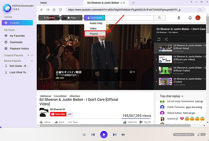209x141 pixels.
Task: Dislike the video with thumbs down
Action: 141,122
